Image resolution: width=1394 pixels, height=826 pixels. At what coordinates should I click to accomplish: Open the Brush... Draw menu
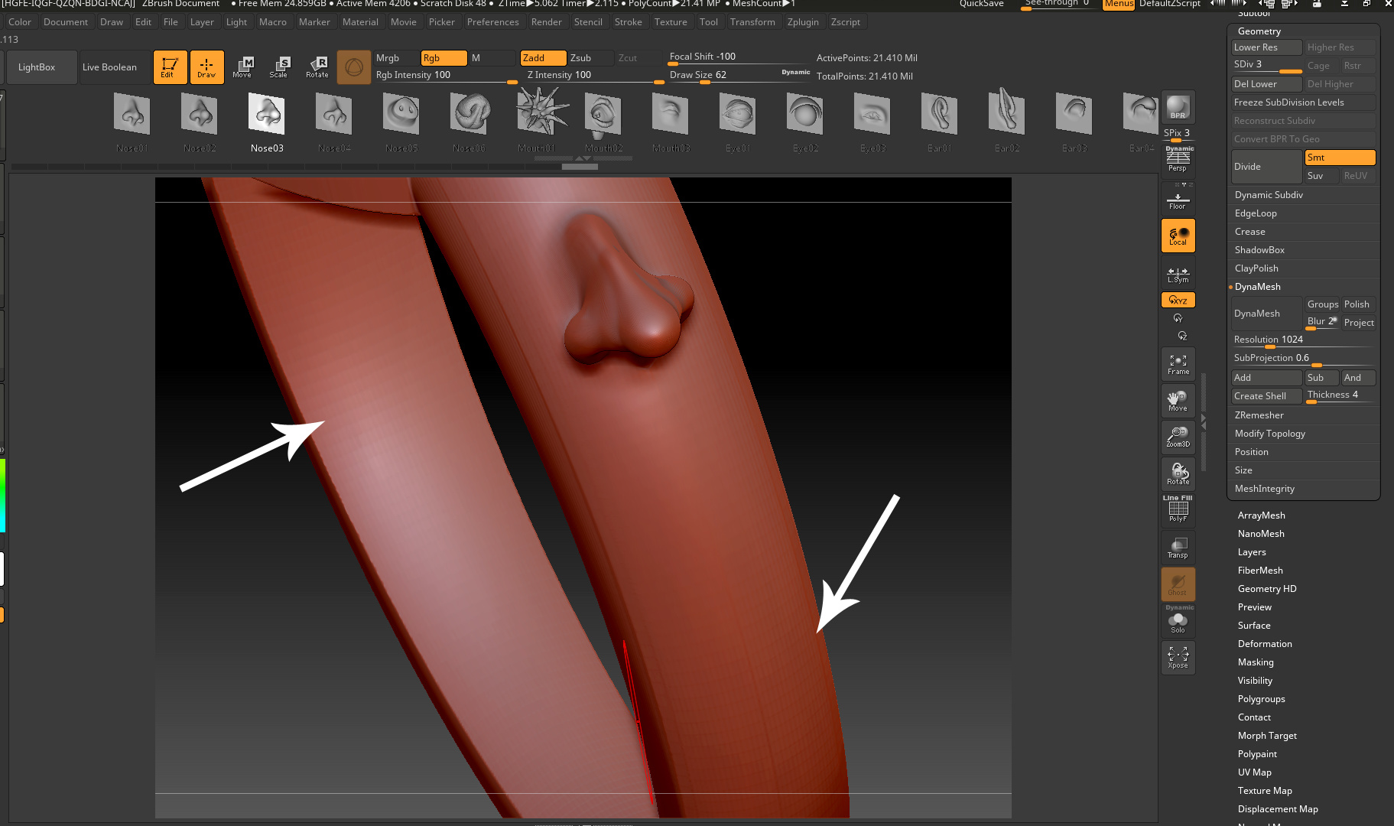coord(111,22)
